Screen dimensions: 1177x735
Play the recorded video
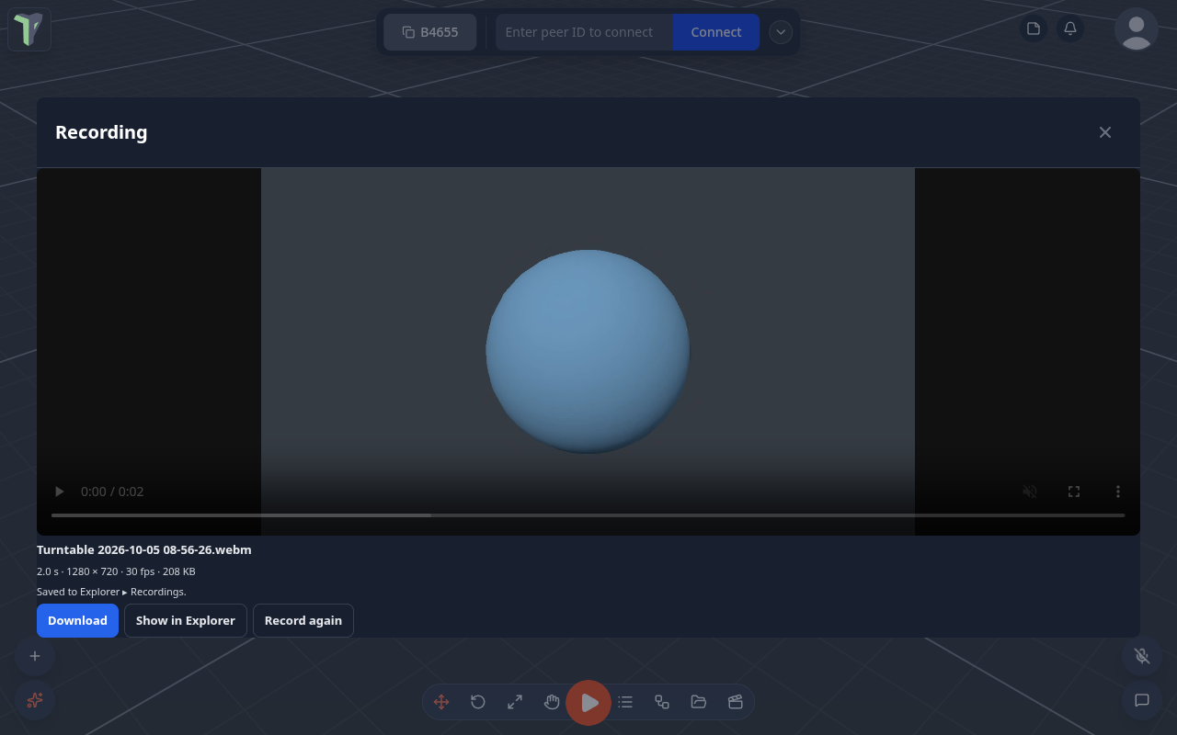click(x=60, y=492)
